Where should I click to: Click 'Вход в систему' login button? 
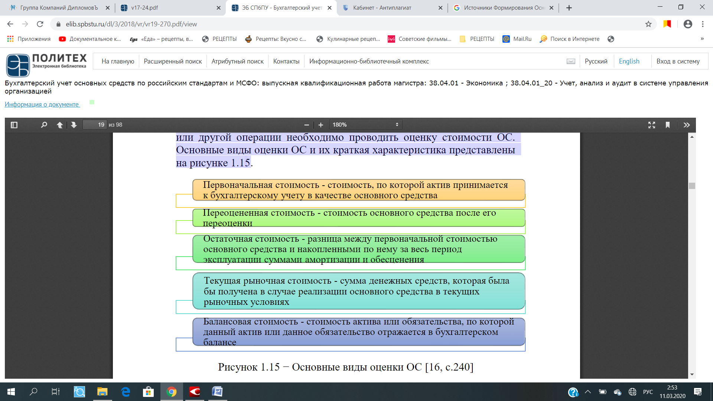678,61
